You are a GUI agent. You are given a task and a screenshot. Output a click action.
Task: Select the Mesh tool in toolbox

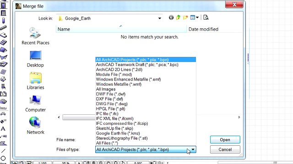[3, 101]
